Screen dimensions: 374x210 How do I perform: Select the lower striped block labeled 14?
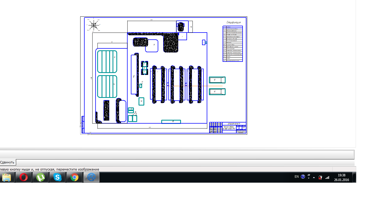[107, 86]
